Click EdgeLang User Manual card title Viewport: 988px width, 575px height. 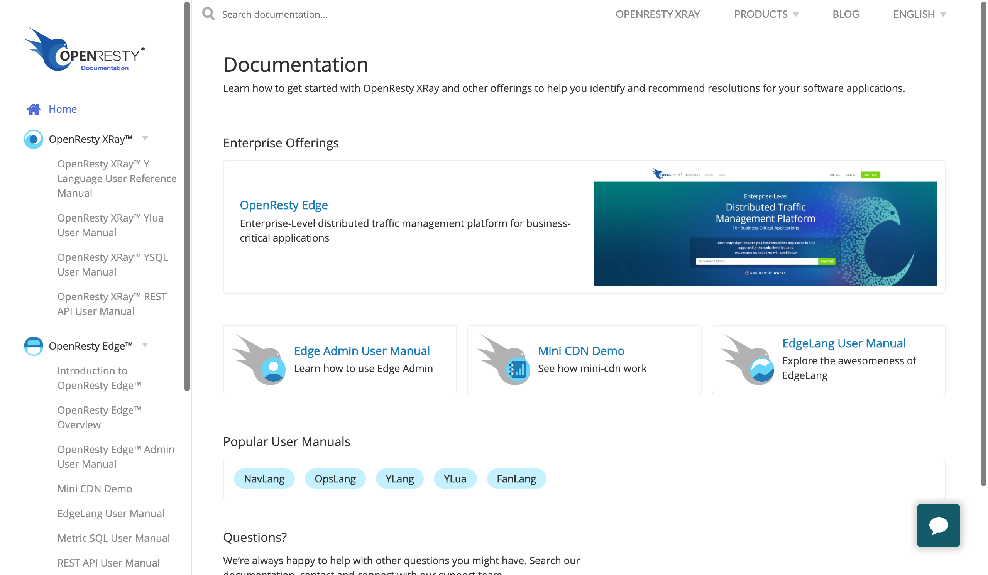click(x=844, y=343)
